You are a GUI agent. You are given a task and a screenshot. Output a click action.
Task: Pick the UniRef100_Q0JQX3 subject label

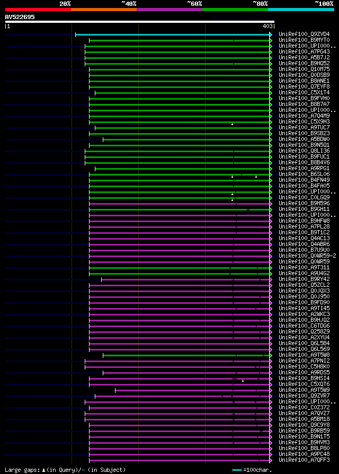[x=304, y=291]
